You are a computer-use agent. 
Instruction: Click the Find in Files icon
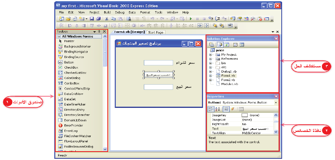click(129, 19)
